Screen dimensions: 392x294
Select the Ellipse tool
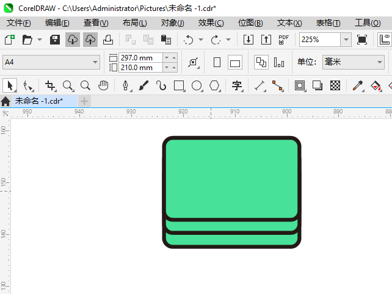[x=197, y=85]
